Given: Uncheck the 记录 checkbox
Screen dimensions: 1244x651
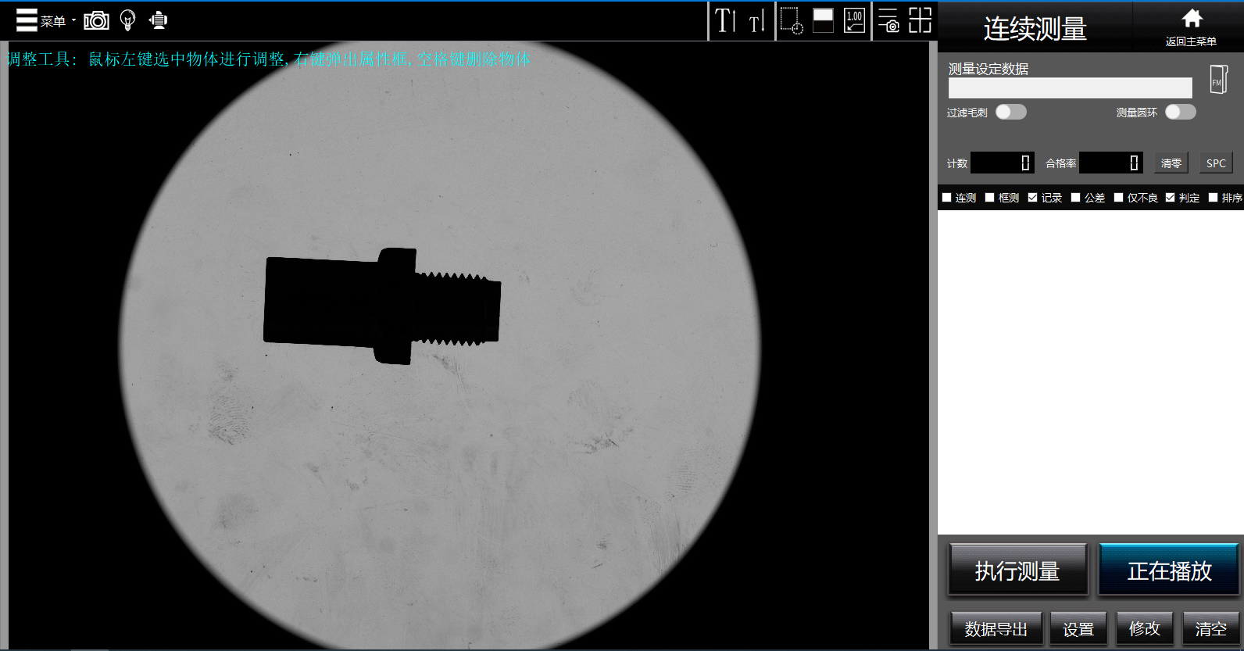Looking at the screenshot, I should point(1032,198).
